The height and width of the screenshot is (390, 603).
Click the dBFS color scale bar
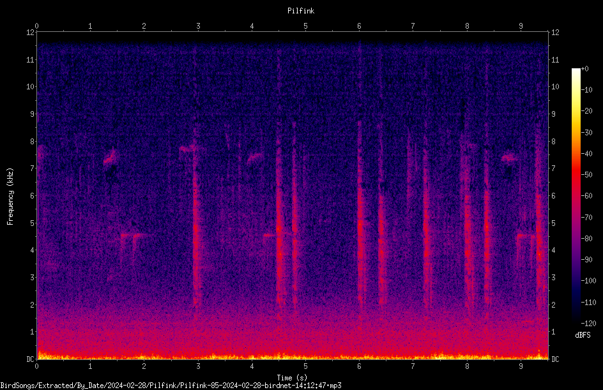pyautogui.click(x=576, y=196)
